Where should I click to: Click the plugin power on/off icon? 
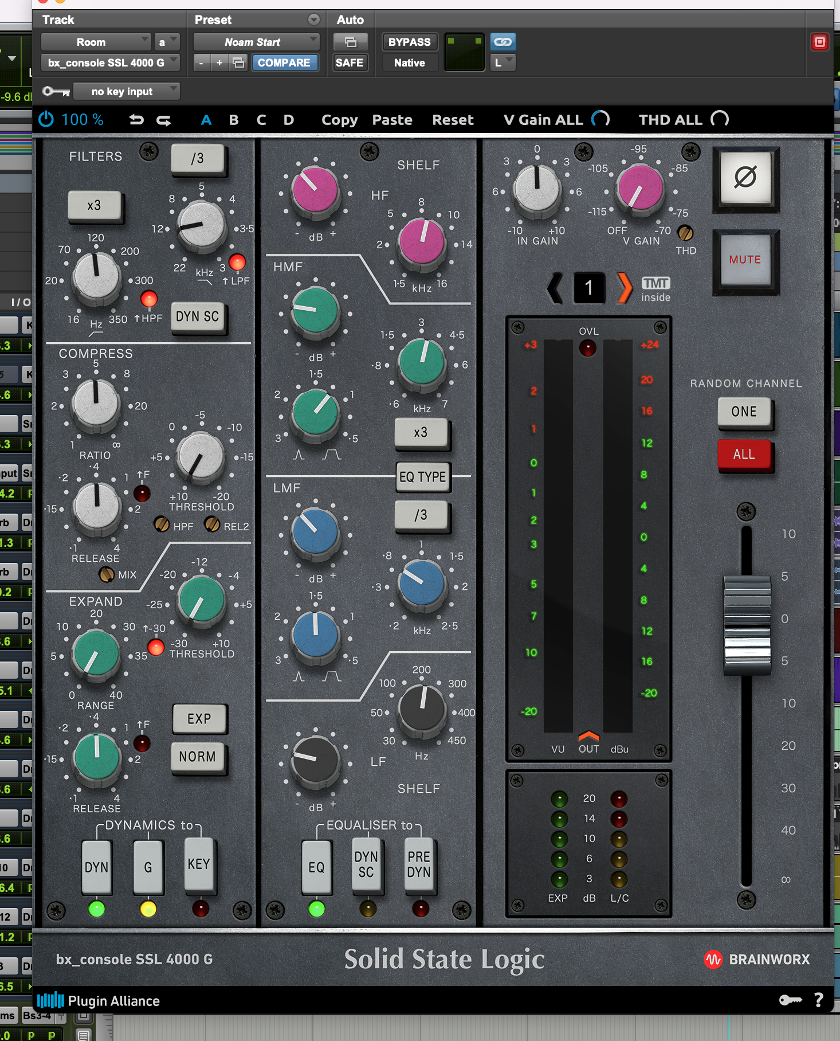(46, 119)
